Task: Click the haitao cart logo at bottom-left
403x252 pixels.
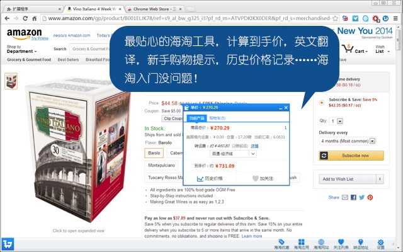Action: [8, 244]
